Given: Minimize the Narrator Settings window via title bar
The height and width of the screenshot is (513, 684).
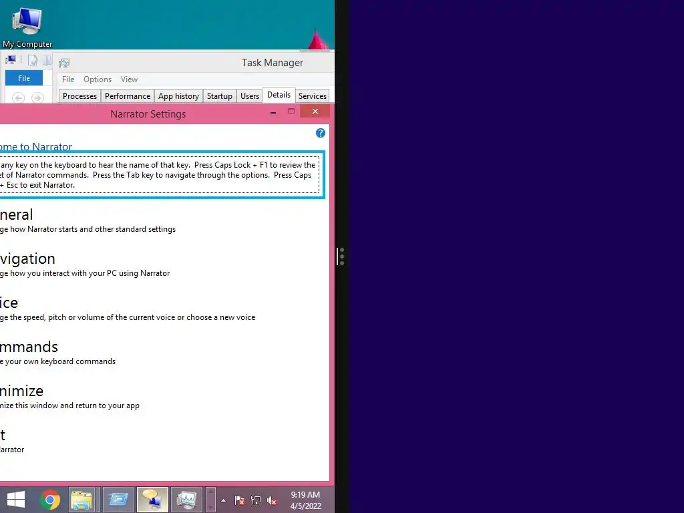Looking at the screenshot, I should pyautogui.click(x=273, y=112).
